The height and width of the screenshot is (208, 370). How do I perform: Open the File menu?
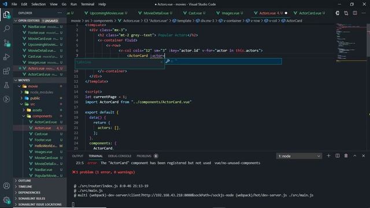click(x=14, y=4)
